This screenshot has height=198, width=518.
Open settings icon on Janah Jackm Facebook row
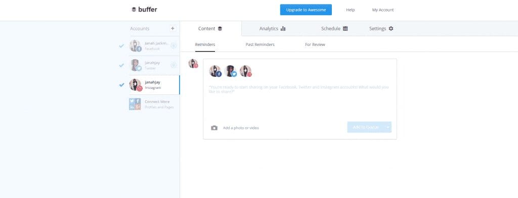174,46
